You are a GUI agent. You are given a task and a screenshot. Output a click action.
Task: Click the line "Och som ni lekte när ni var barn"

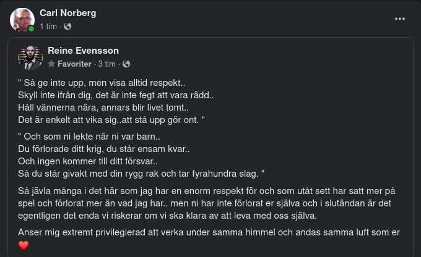pos(89,137)
